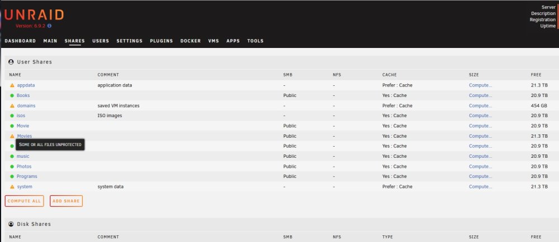
Task: Click the 'system data' comment
Action: point(111,187)
